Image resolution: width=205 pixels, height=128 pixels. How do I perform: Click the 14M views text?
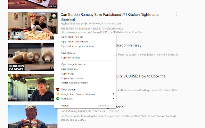95,24
